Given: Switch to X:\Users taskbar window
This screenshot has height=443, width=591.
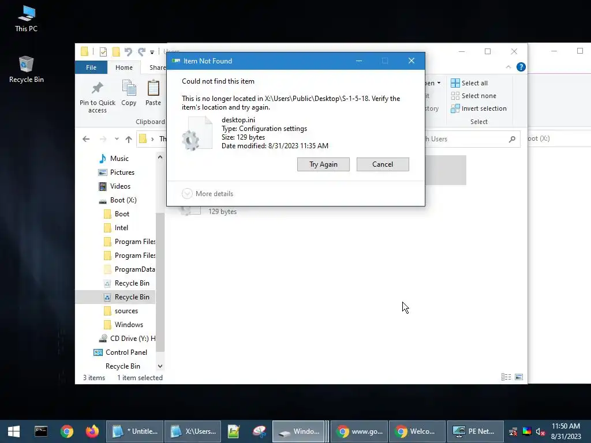Looking at the screenshot, I should 193,431.
